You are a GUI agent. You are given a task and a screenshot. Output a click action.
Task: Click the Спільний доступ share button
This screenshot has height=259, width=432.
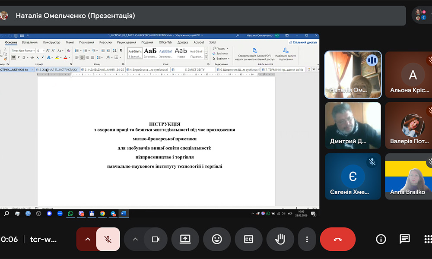click(304, 42)
